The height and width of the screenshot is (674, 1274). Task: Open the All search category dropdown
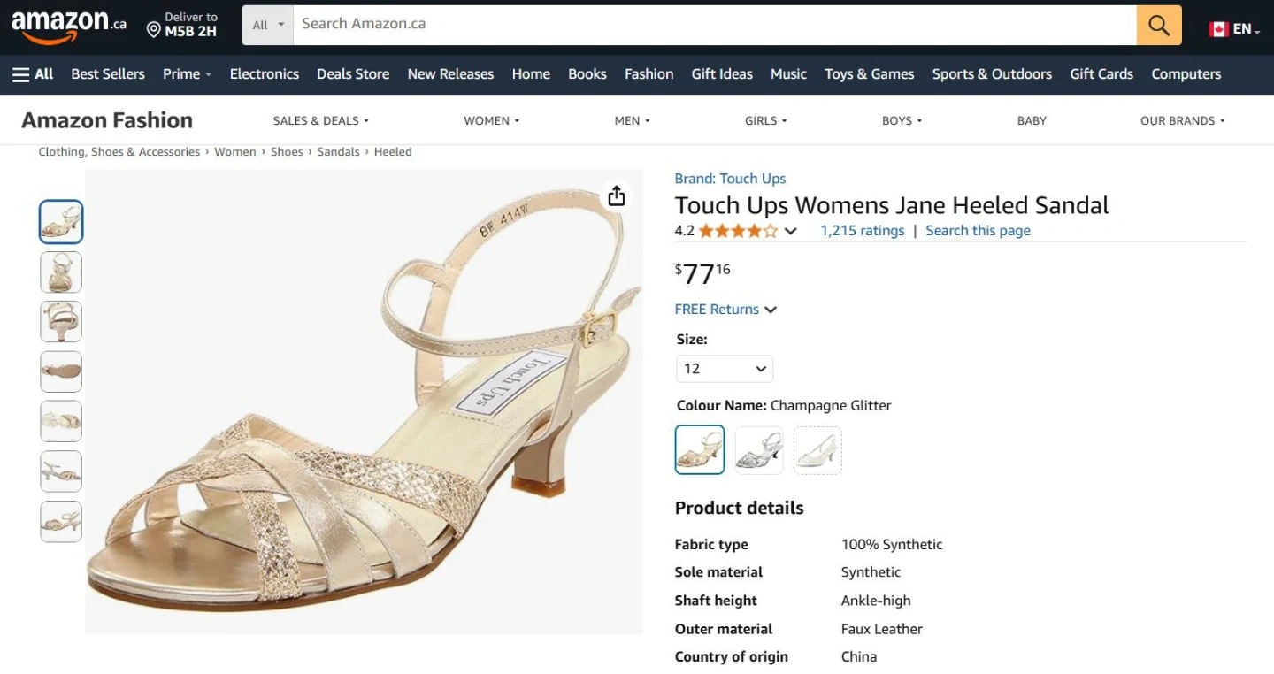(x=268, y=25)
